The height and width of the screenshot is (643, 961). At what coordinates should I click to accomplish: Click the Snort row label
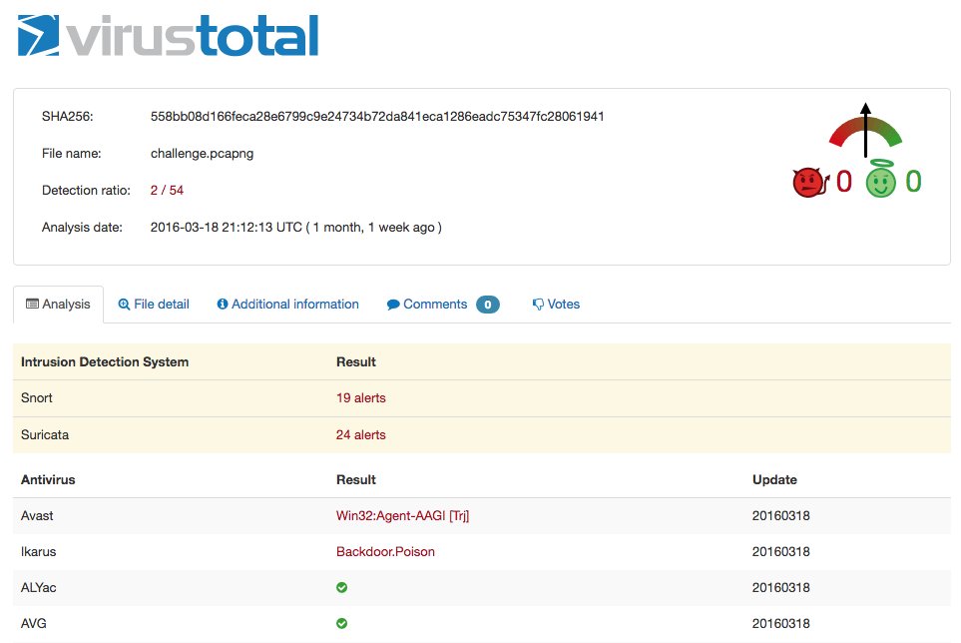pos(37,397)
